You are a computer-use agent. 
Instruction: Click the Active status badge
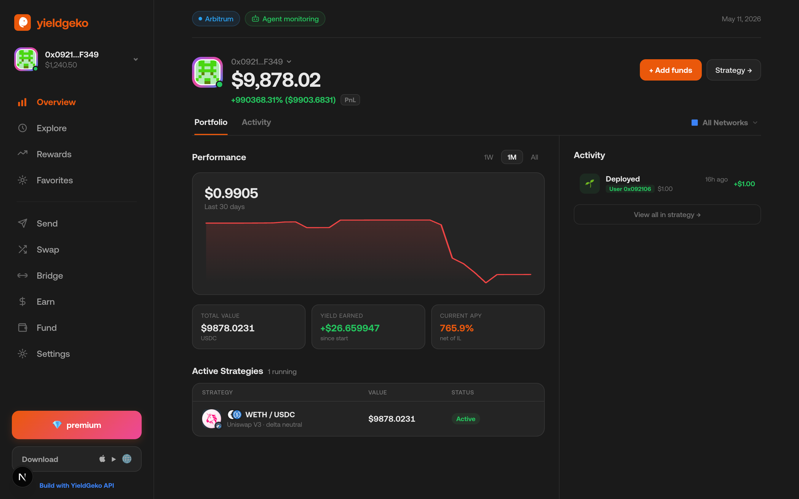tap(466, 419)
